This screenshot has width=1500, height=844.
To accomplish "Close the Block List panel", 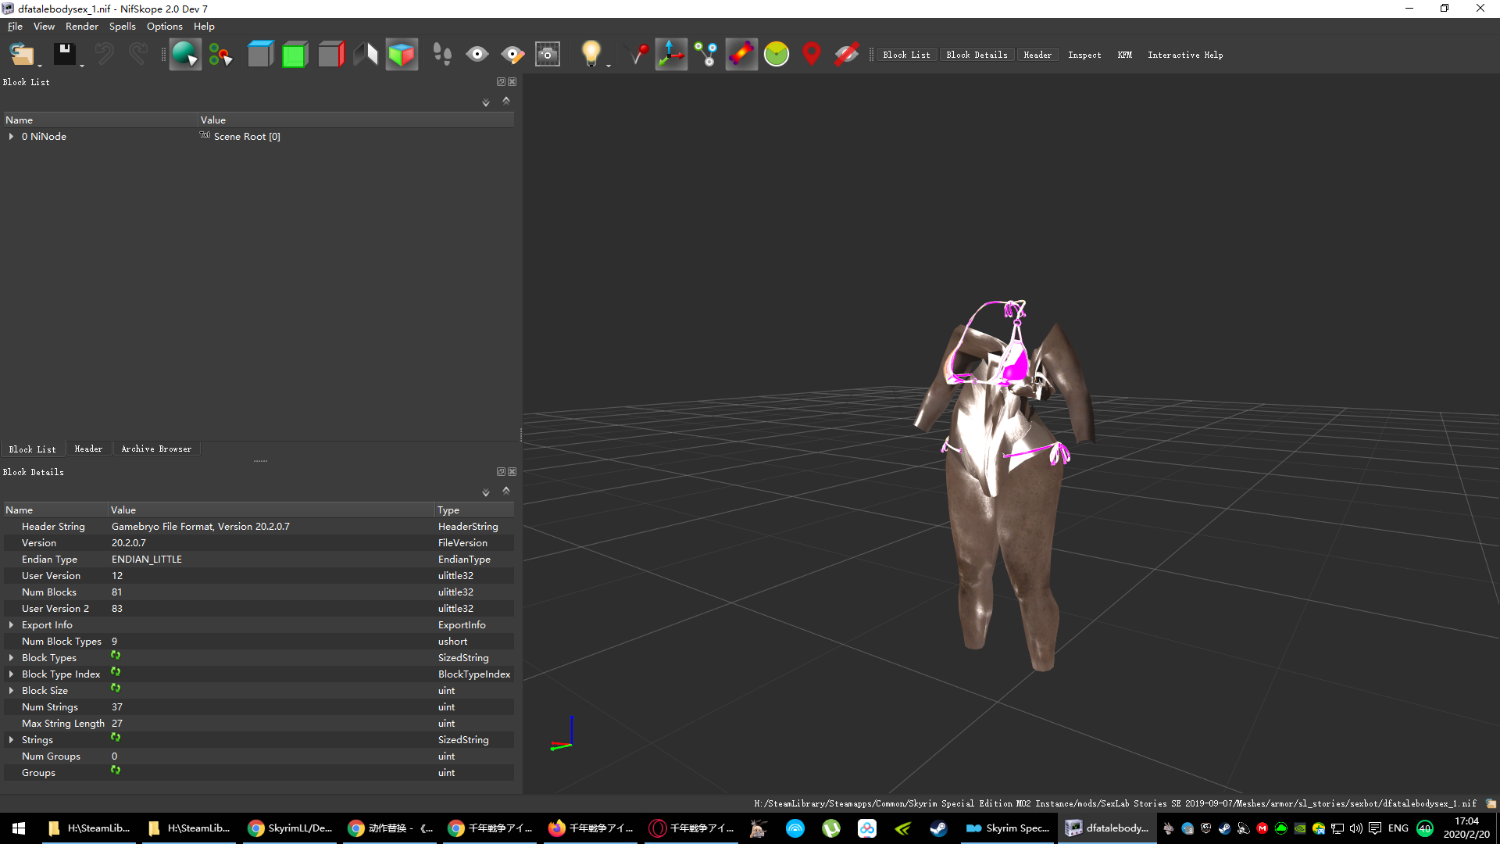I will tap(512, 81).
